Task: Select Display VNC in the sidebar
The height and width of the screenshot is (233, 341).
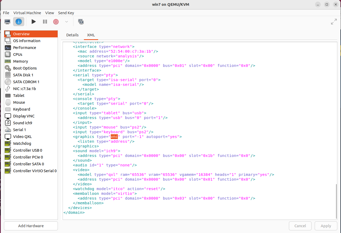Action: click(24, 116)
